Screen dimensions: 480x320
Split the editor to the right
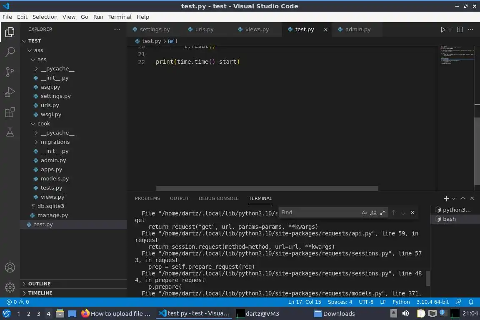(460, 30)
